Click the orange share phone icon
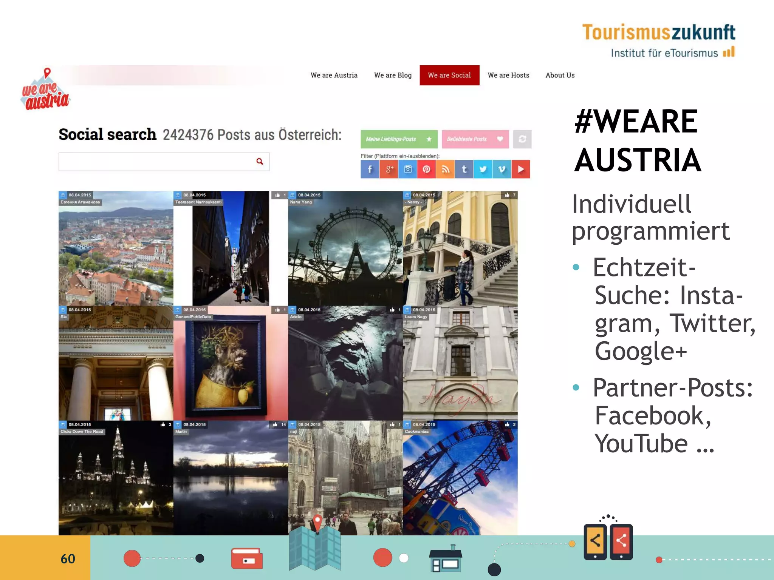 point(595,541)
